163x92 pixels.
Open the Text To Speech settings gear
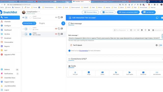(157, 45)
